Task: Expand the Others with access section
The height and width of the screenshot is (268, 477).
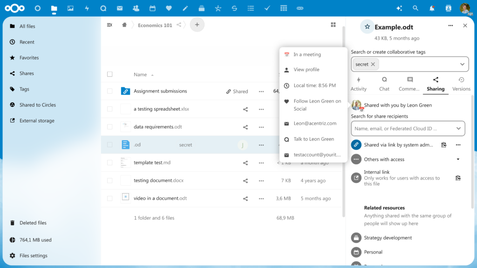Action: (x=458, y=159)
